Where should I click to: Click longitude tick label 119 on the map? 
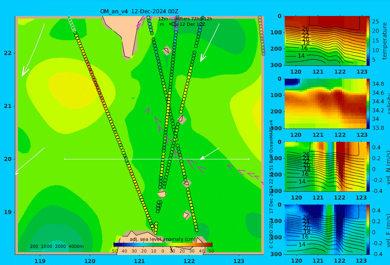[40, 261]
